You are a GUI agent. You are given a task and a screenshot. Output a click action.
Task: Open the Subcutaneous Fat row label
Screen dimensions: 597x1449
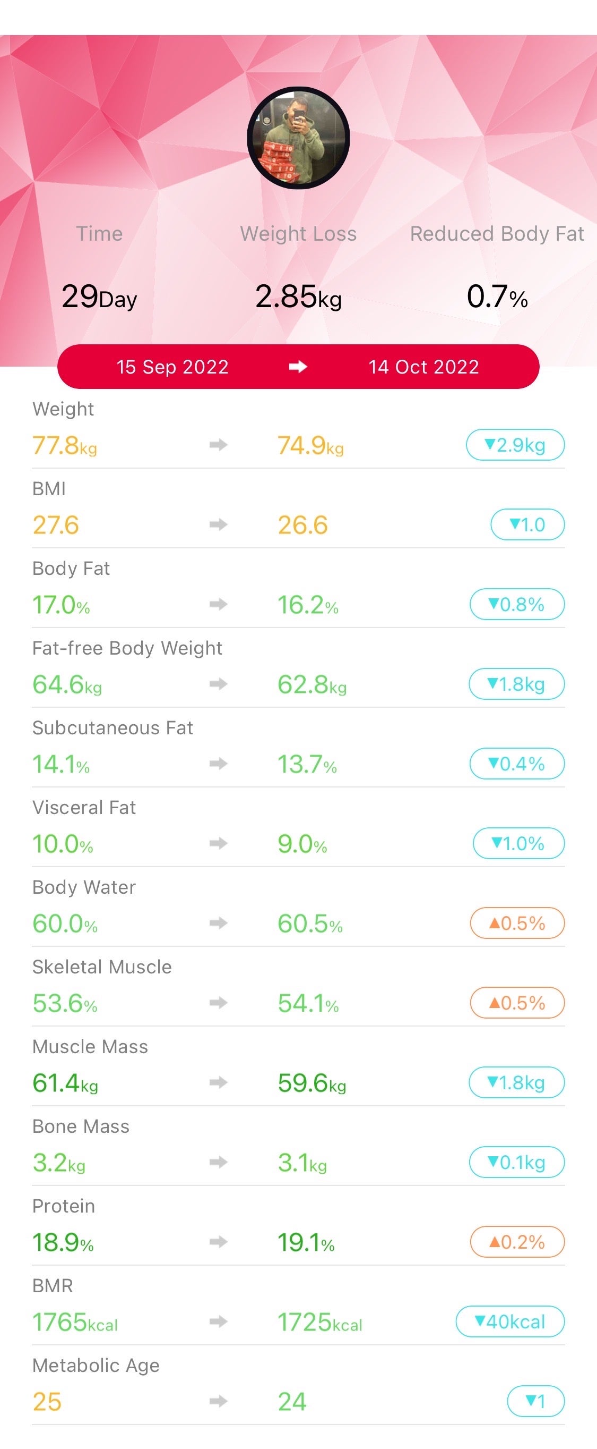click(x=113, y=728)
